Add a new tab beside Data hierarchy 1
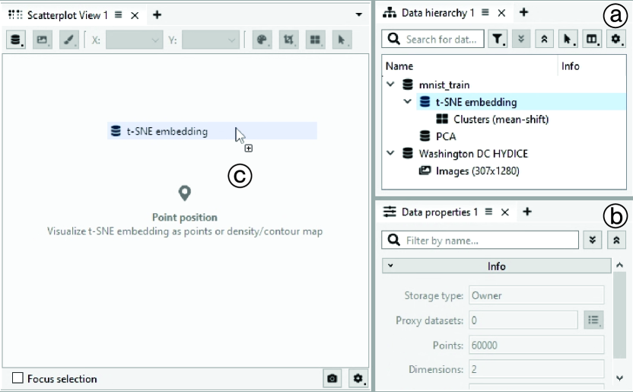The height and width of the screenshot is (392, 633). pos(523,12)
